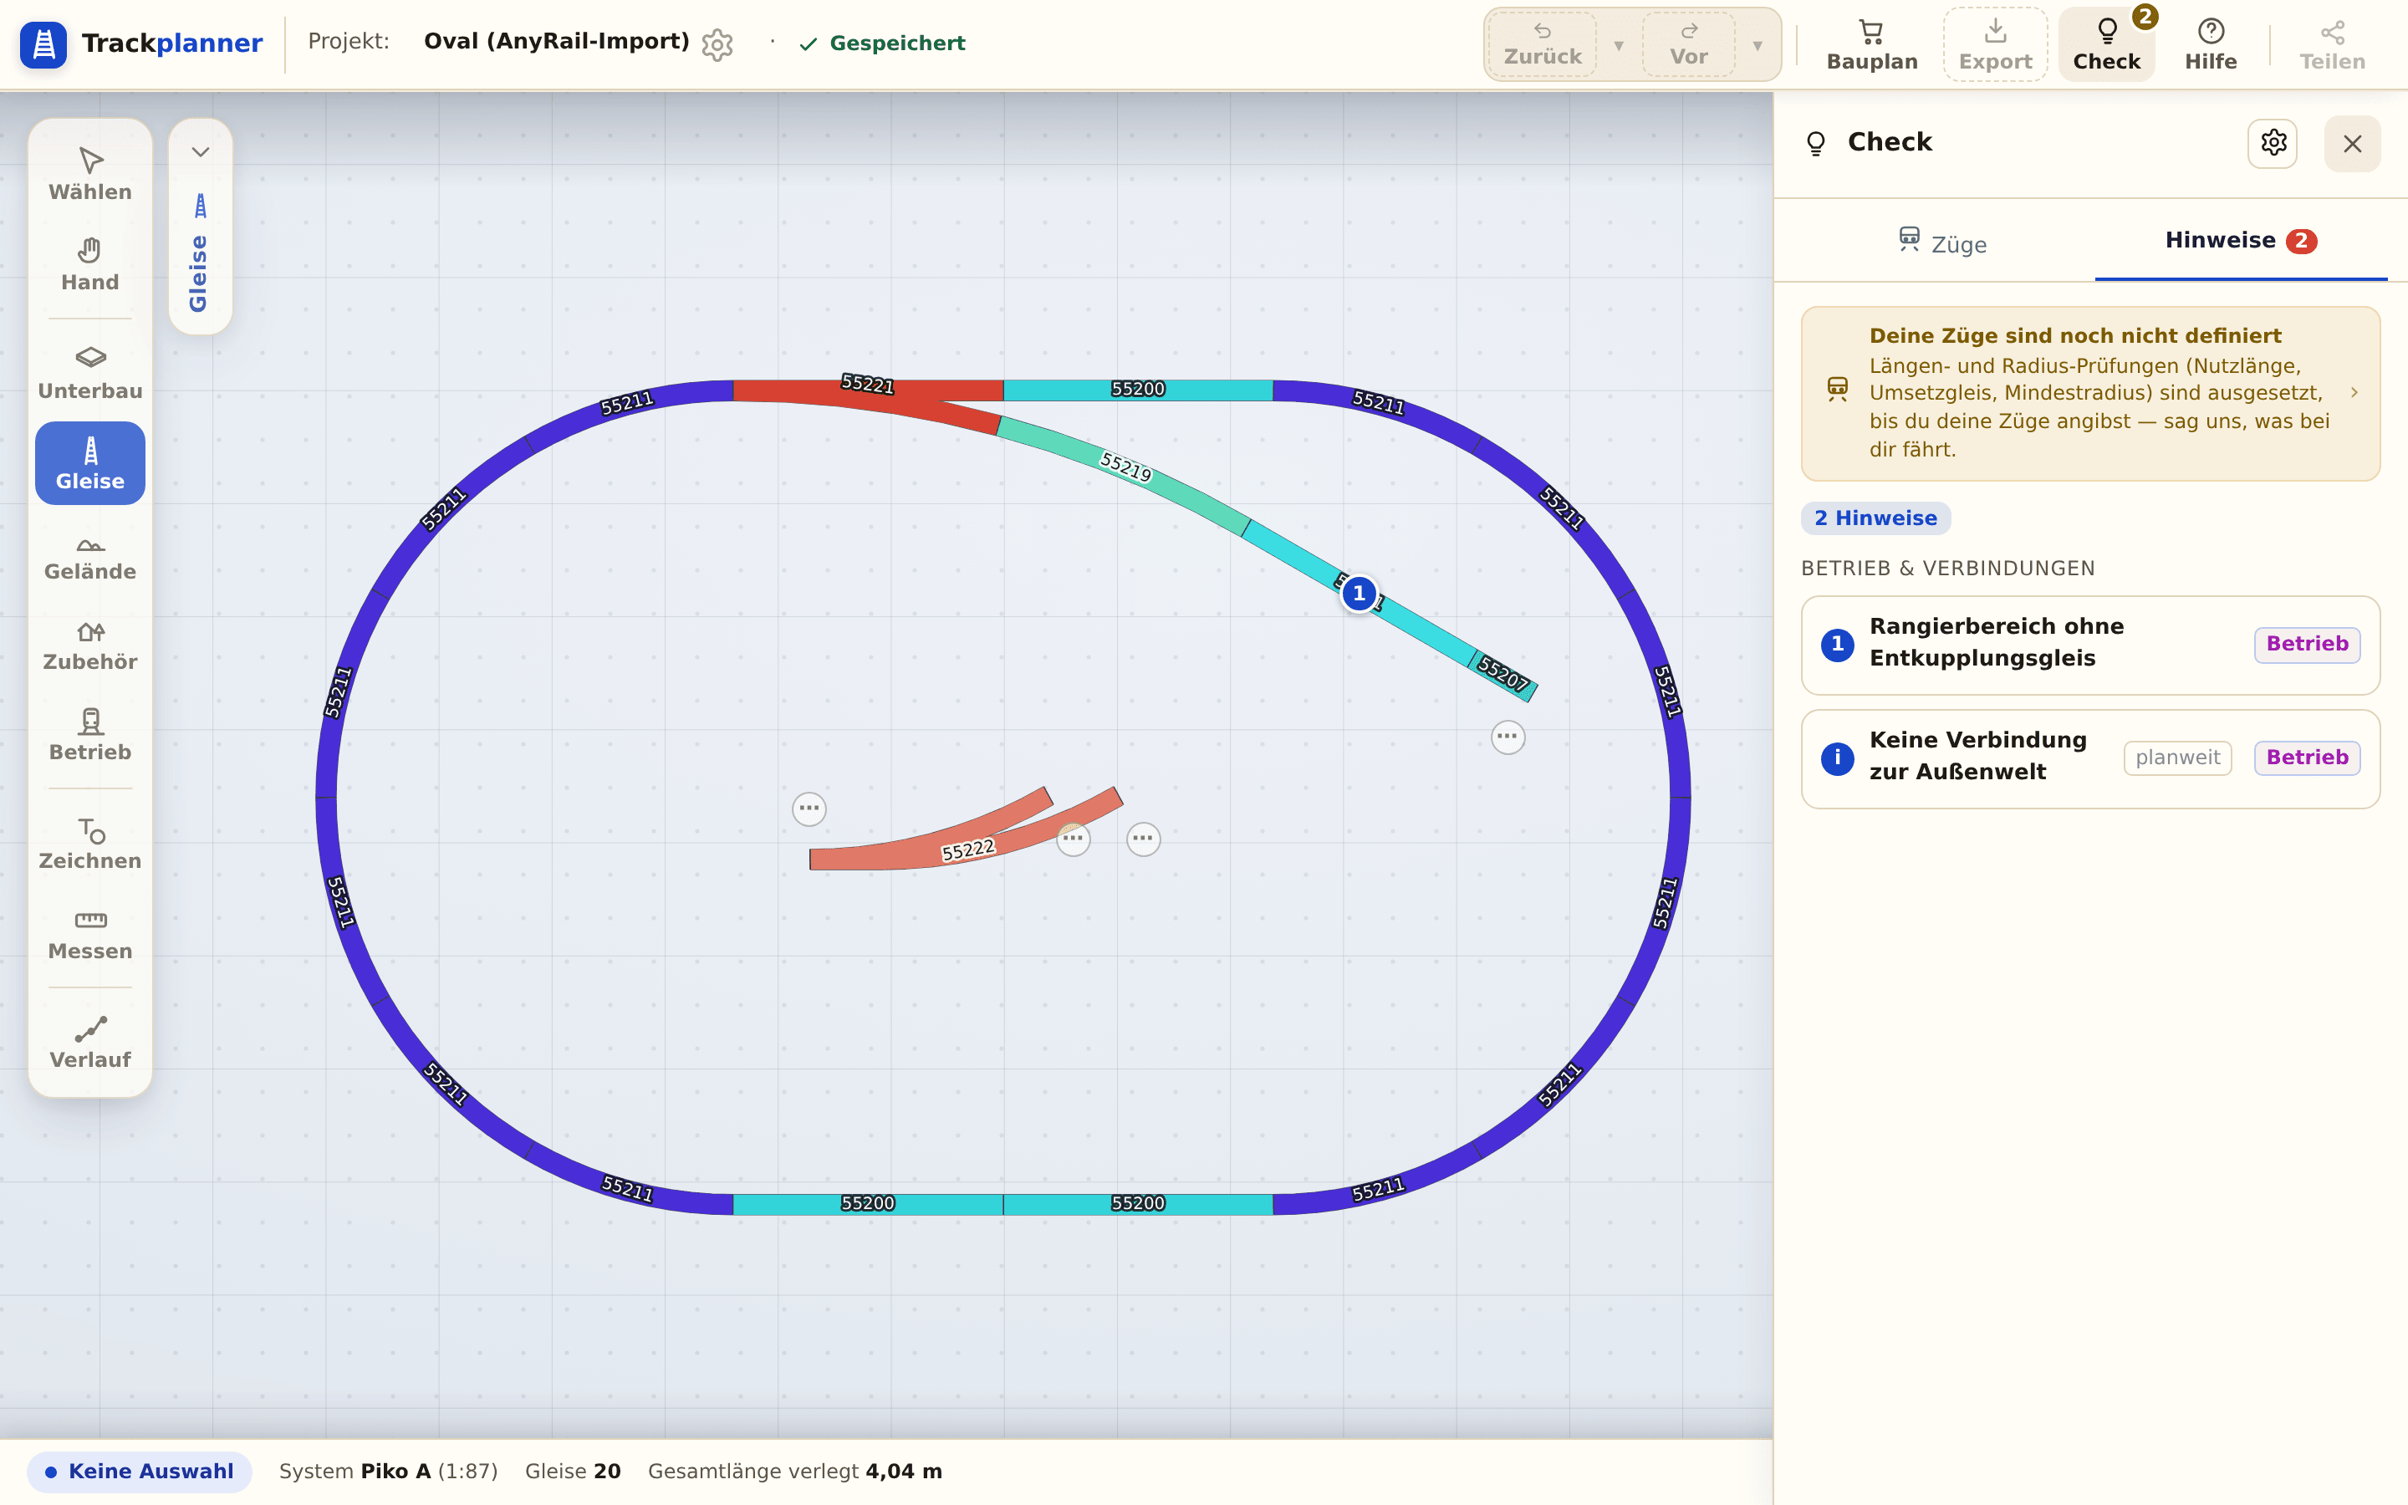Close the Check panel
This screenshot has width=2408, height=1505.
point(2352,143)
